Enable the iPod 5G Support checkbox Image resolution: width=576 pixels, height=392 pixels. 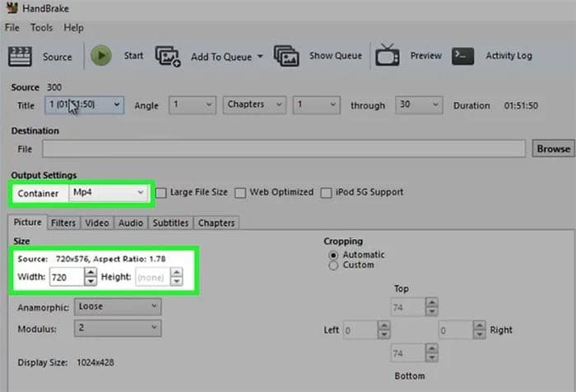326,192
